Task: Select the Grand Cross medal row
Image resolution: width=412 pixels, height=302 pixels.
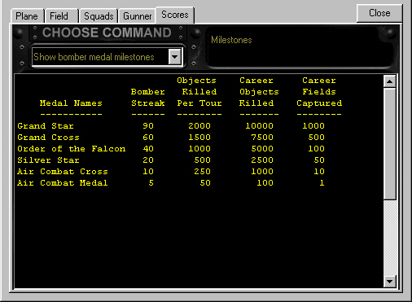Action: point(171,138)
